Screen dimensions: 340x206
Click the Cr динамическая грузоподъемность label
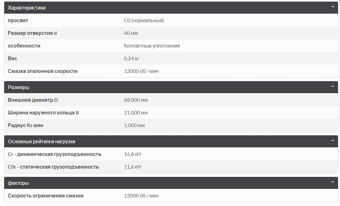tap(55, 154)
